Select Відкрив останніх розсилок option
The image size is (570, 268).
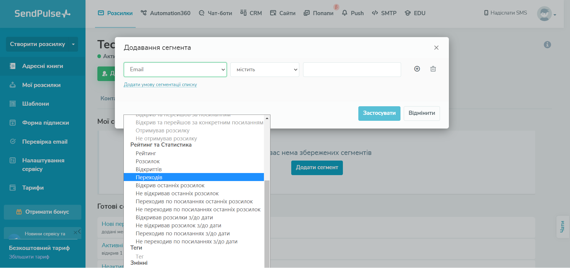pos(194,185)
